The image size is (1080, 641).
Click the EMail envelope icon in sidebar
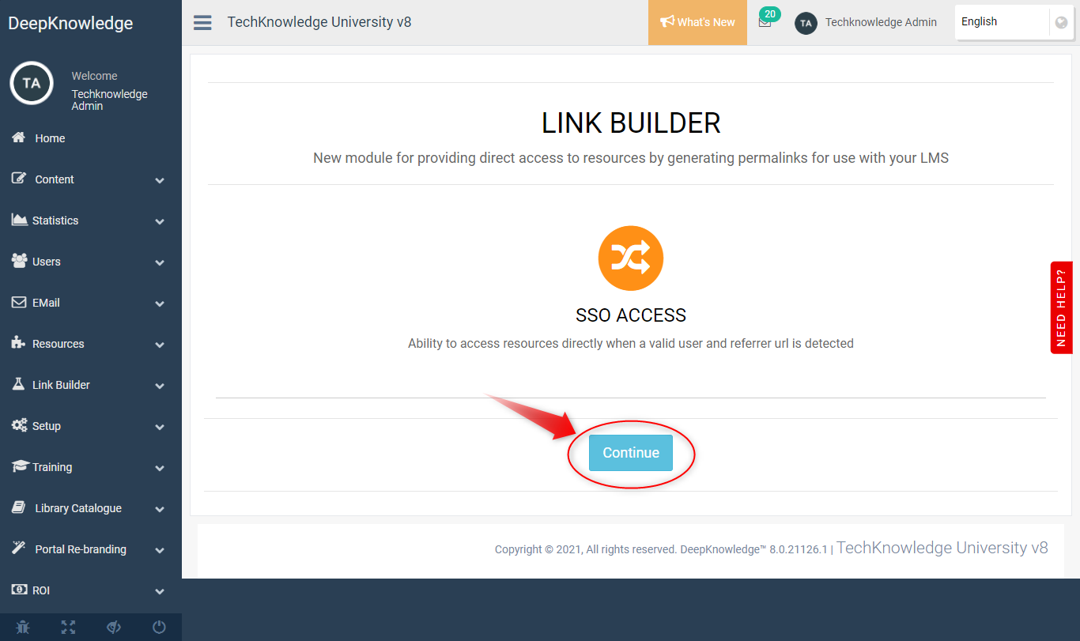pos(19,302)
